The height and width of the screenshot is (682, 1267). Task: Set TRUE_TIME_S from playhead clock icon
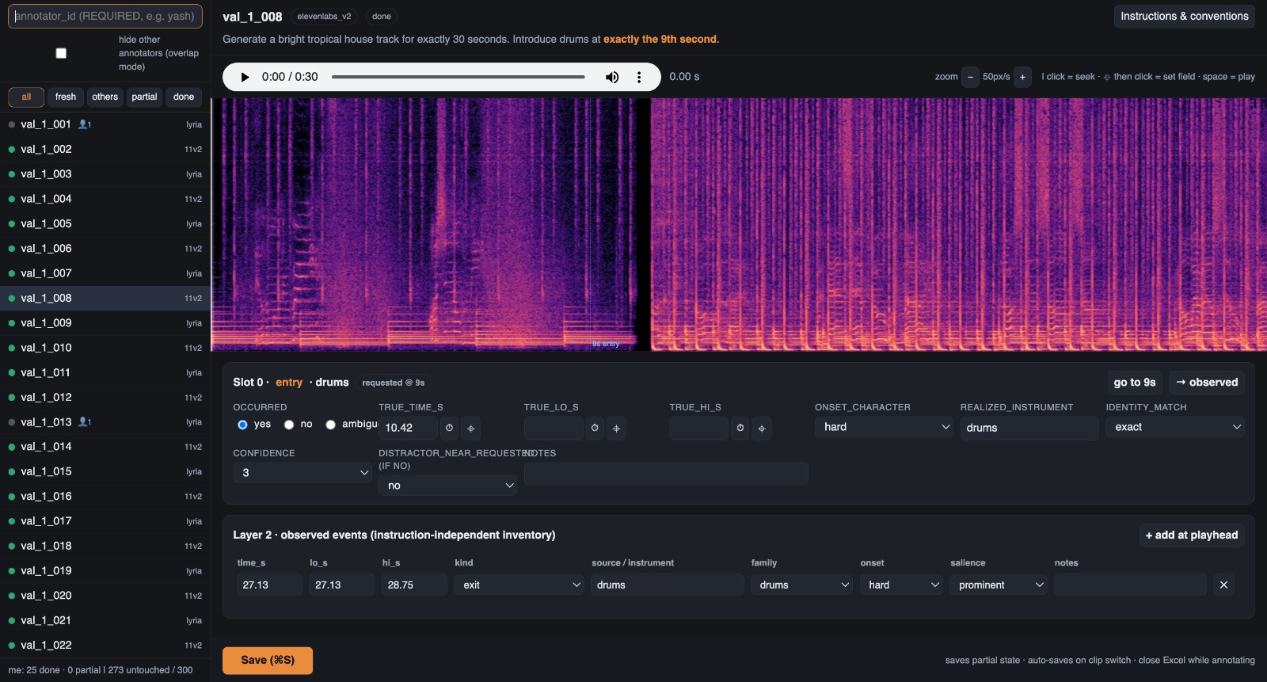click(x=449, y=428)
